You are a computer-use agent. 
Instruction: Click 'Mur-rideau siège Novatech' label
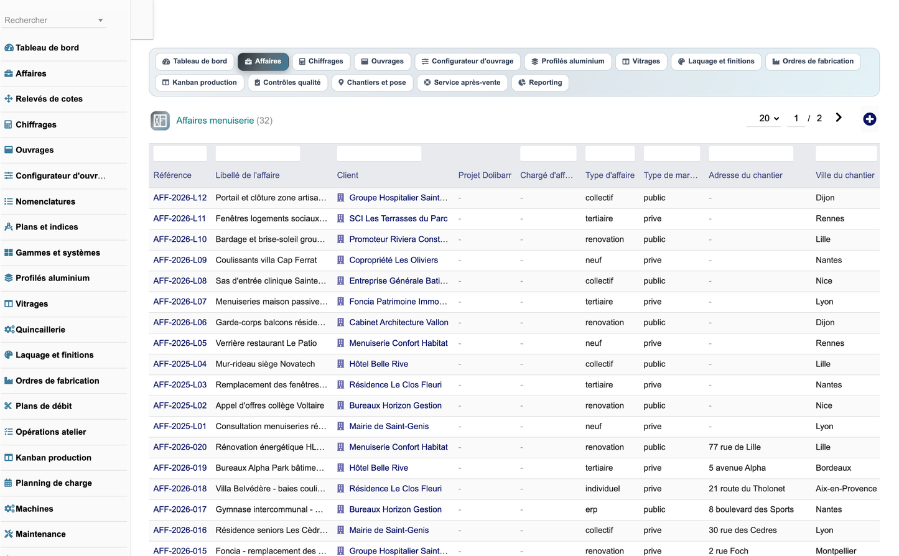(x=265, y=364)
